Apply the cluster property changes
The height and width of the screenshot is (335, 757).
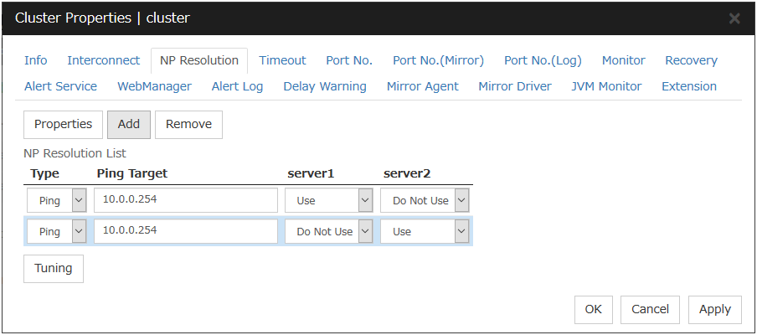[x=714, y=309]
